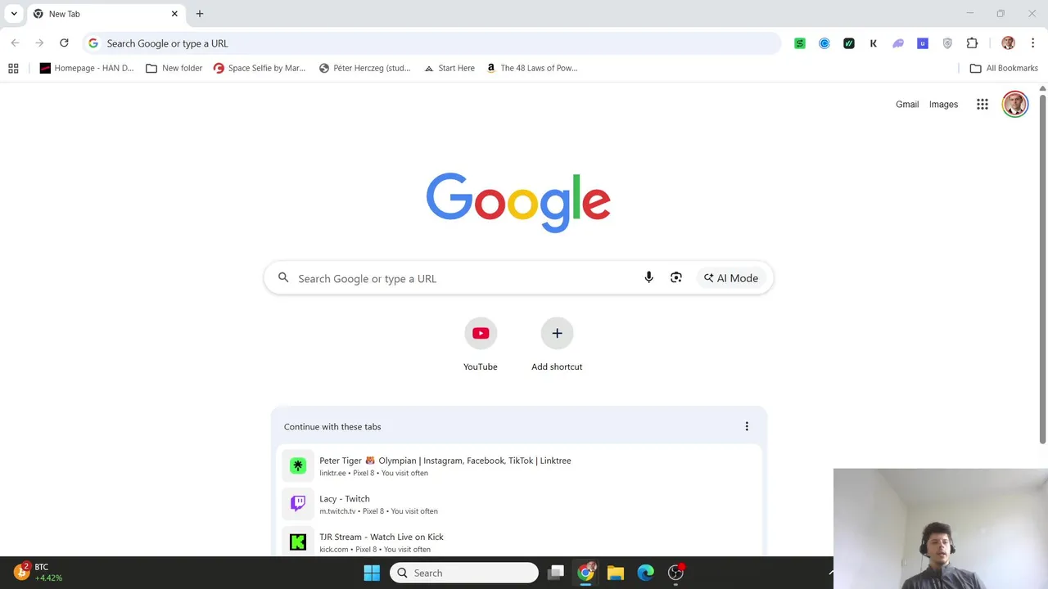Open the Extensions puzzle-piece menu

point(972,43)
